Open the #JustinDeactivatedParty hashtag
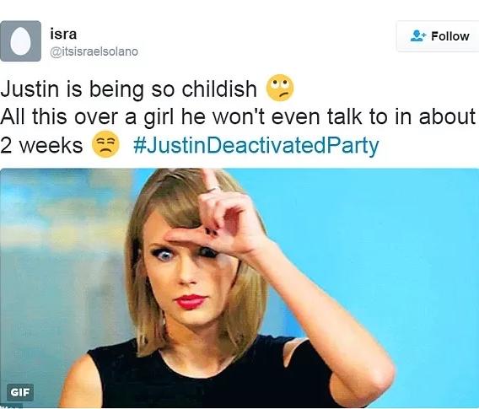This screenshot has width=479, height=409. point(256,145)
